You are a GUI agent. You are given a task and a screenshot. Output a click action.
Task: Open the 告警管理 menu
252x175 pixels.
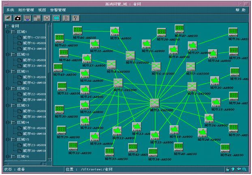pyautogui.click(x=58, y=10)
